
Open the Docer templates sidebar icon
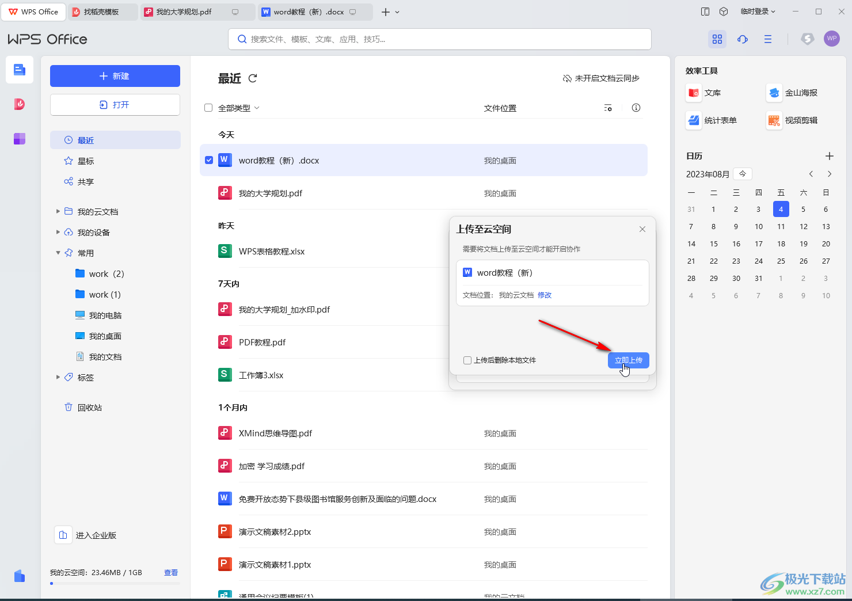[20, 104]
